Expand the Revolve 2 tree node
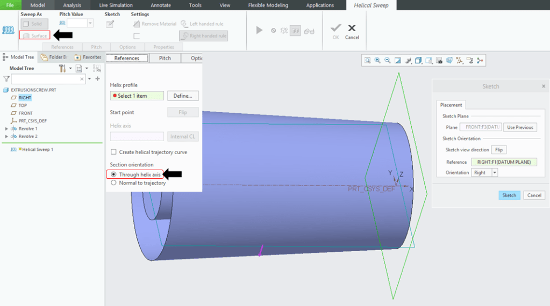This screenshot has width=550, height=306. click(6, 136)
